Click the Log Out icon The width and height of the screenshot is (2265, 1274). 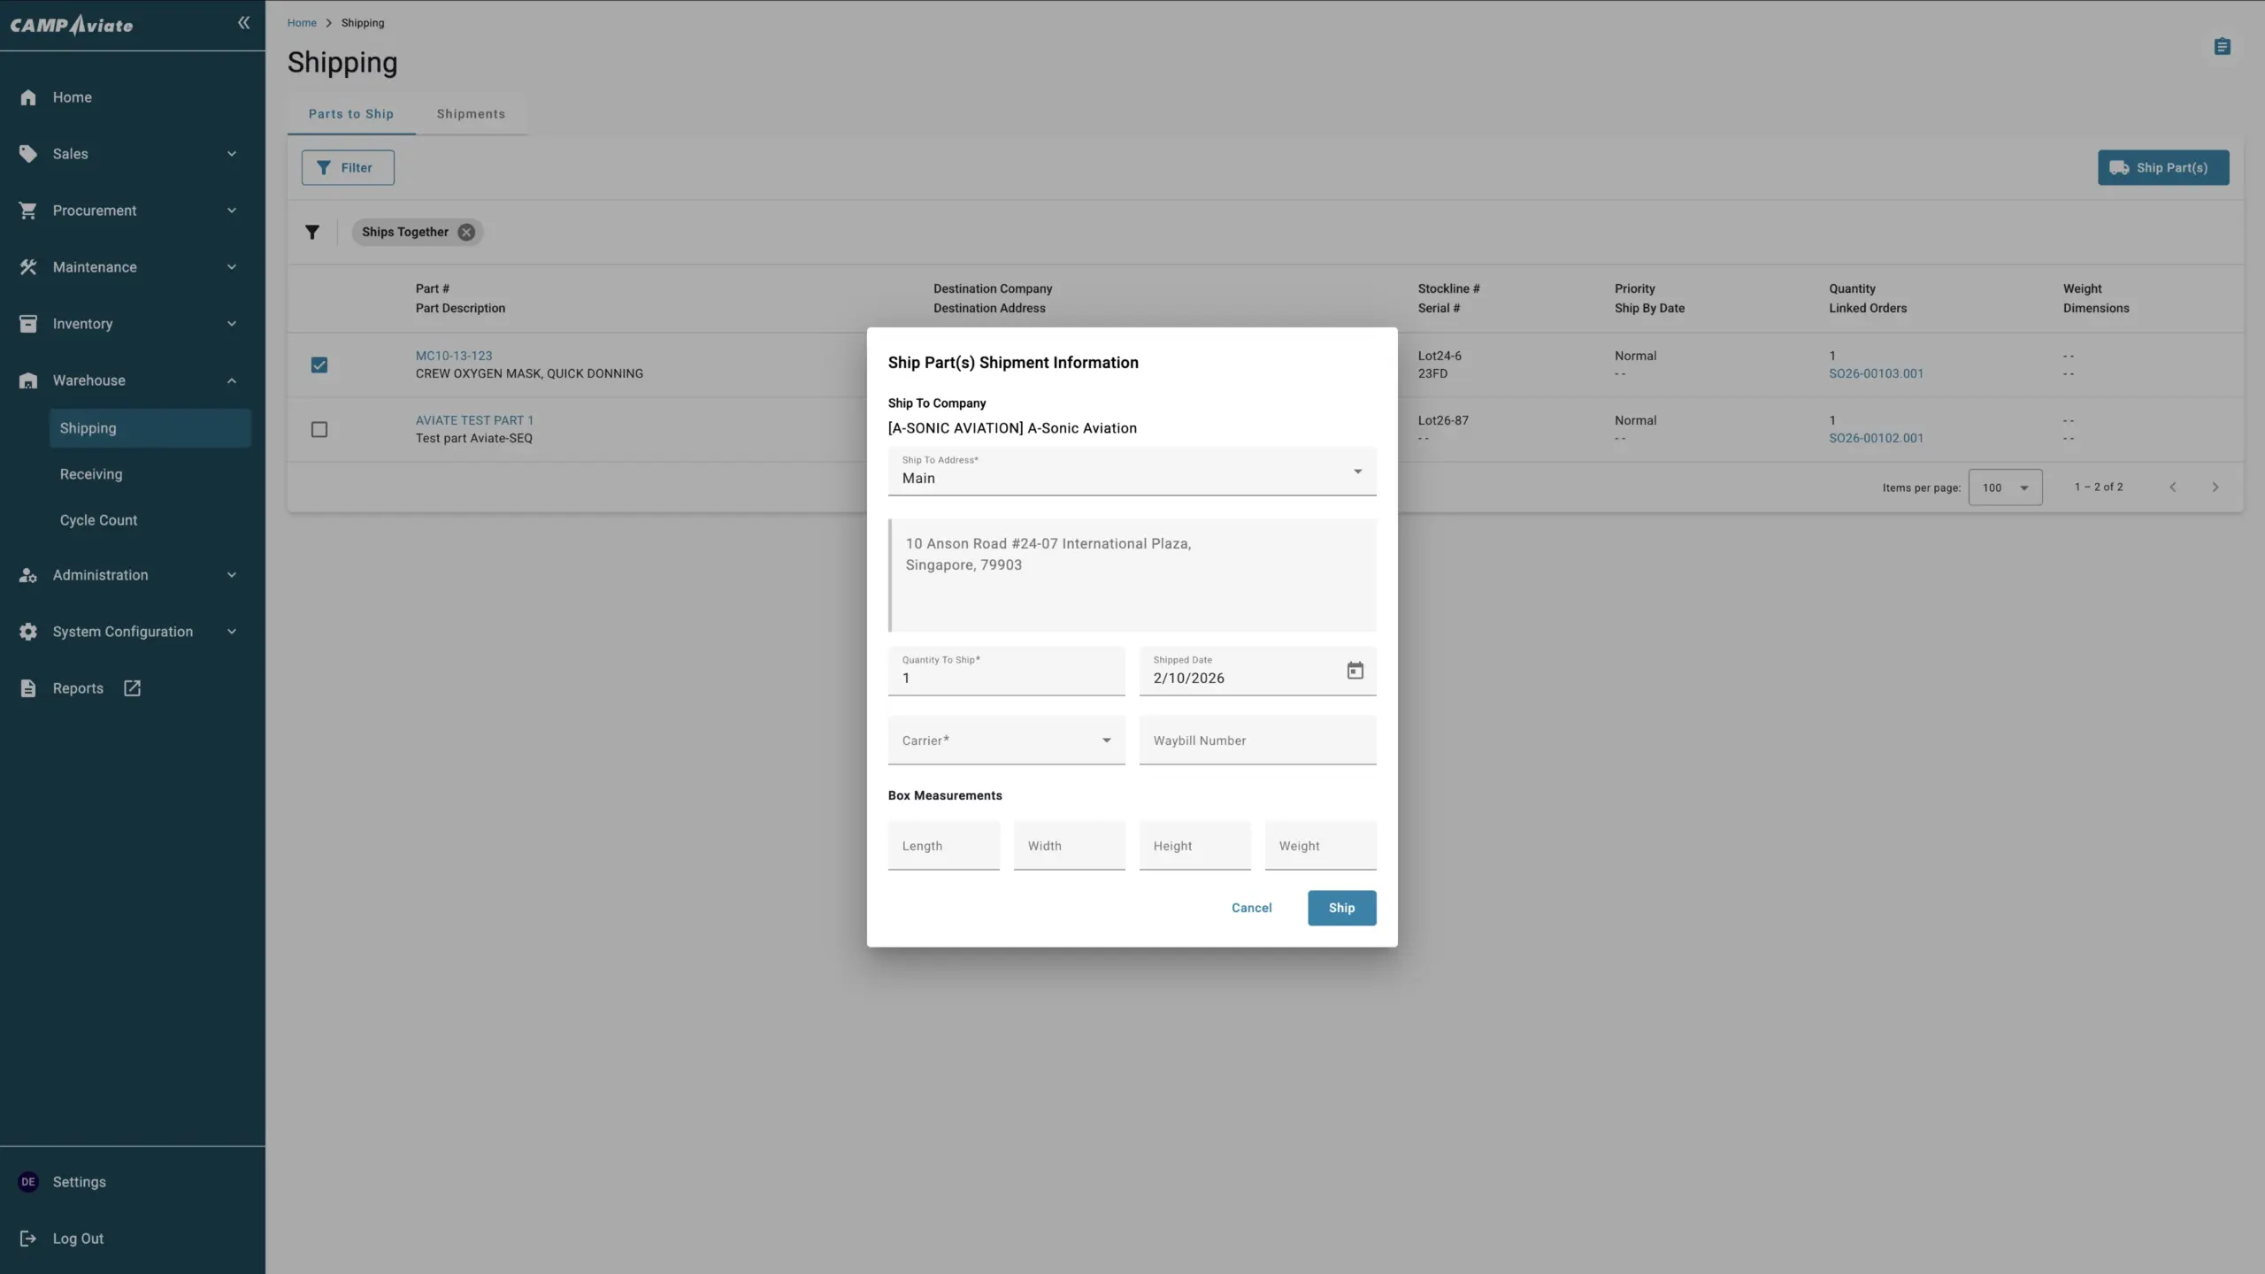(x=28, y=1239)
